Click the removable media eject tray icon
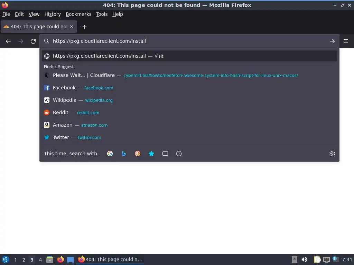The width and height of the screenshot is (354, 265). [x=295, y=259]
